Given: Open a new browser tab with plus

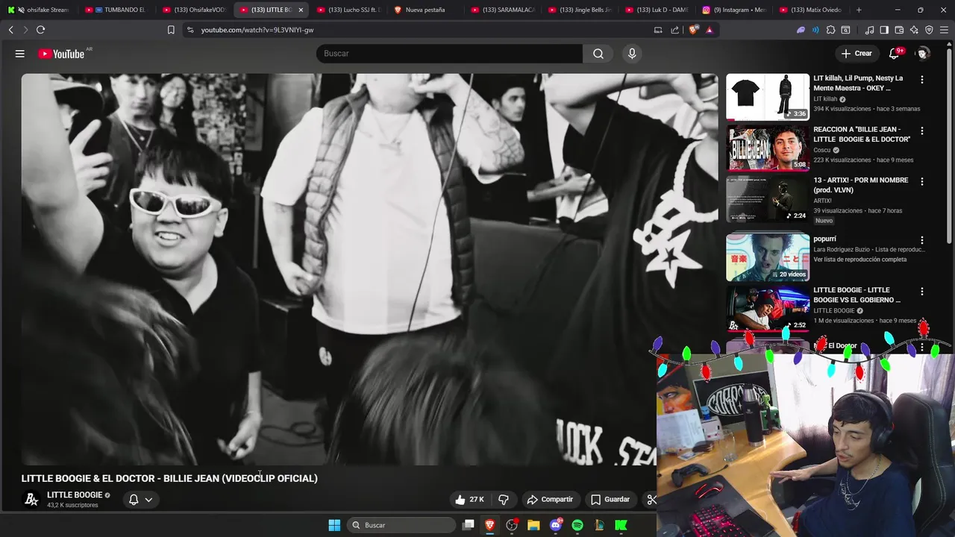Looking at the screenshot, I should (x=859, y=10).
